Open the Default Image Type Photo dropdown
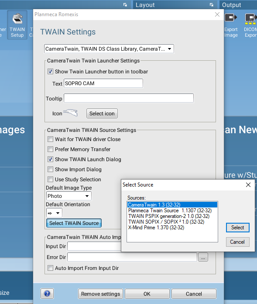Image resolution: width=257 pixels, height=304 pixels. point(69,196)
